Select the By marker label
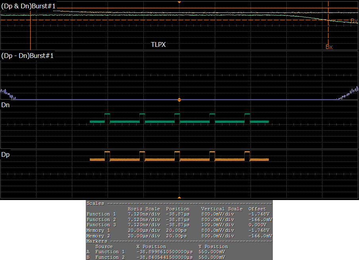Image resolution: width=359 pixels, height=260 pixels. (x=353, y=21)
